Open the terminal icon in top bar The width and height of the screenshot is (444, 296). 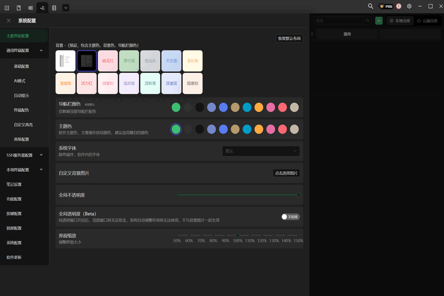tap(7, 7)
